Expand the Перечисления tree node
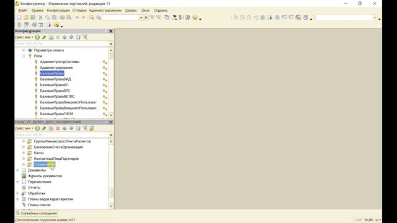Image resolution: width=397 pixels, height=223 pixels. 17,181
